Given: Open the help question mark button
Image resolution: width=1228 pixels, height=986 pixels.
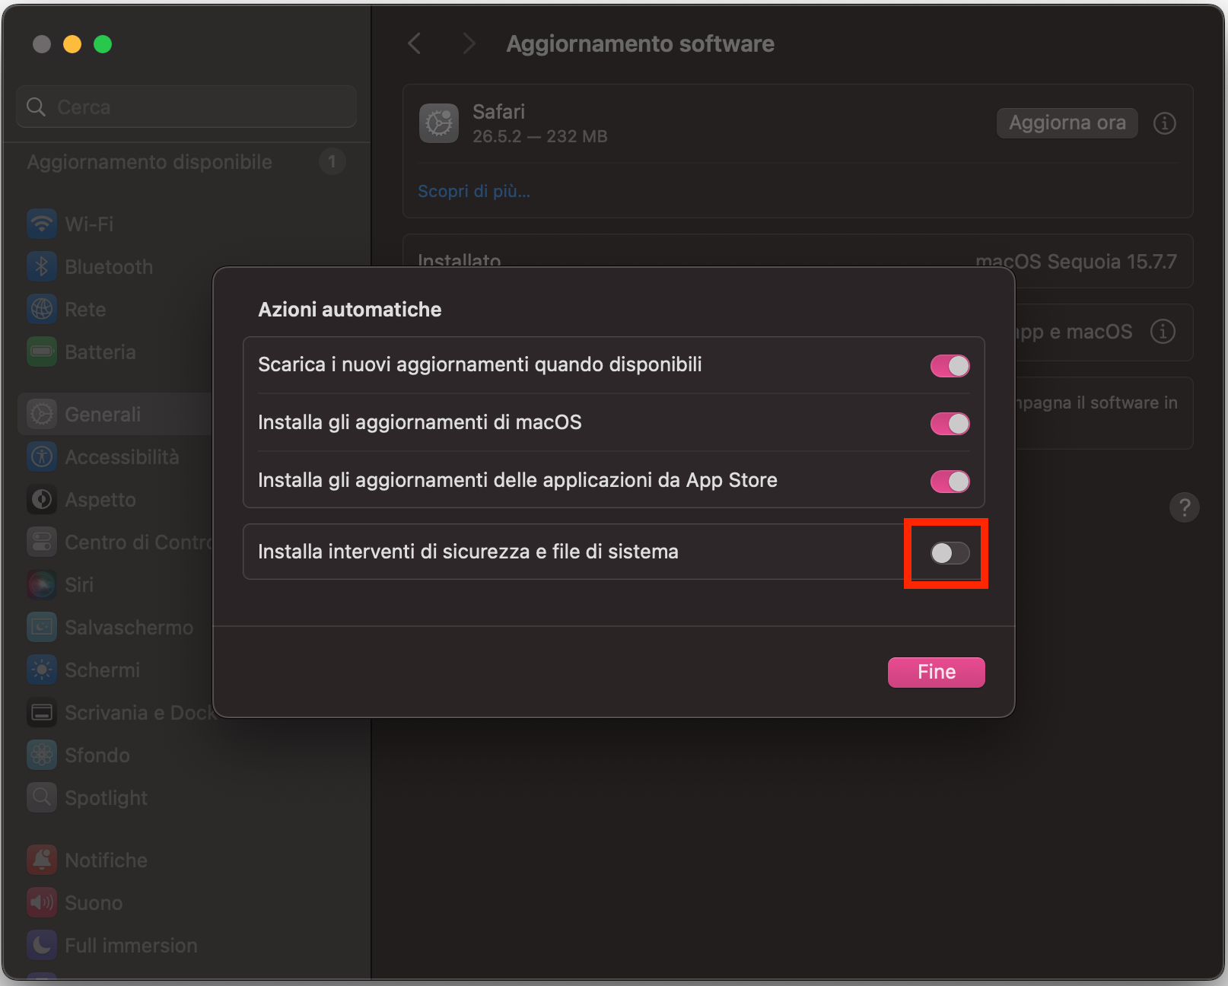Looking at the screenshot, I should coord(1184,507).
